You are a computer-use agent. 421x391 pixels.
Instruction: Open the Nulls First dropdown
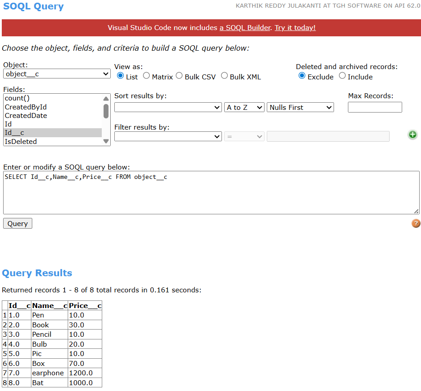tap(300, 108)
